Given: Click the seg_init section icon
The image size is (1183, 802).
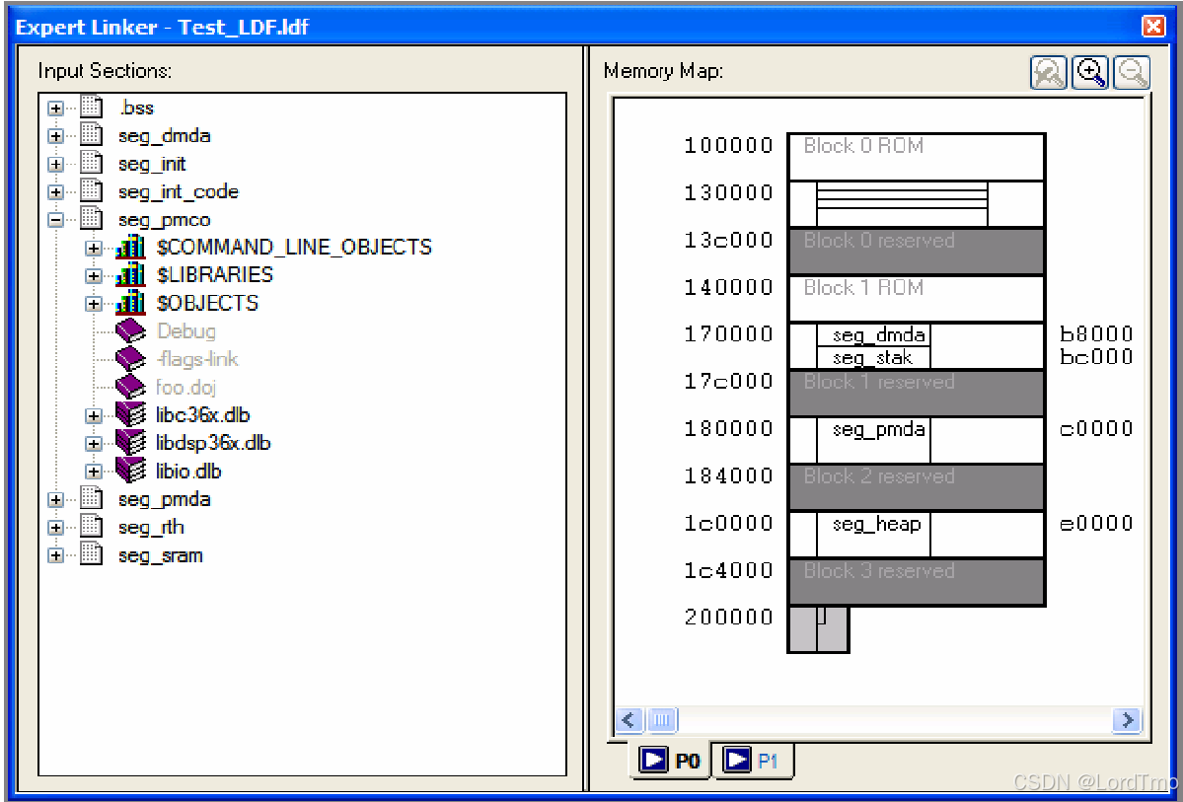Looking at the screenshot, I should [x=91, y=163].
